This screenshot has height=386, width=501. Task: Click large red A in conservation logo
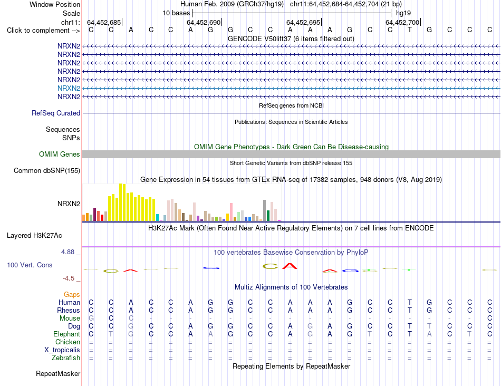point(290,266)
